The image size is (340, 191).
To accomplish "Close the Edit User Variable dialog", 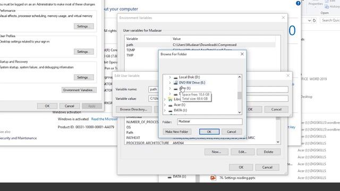I will (288, 75).
